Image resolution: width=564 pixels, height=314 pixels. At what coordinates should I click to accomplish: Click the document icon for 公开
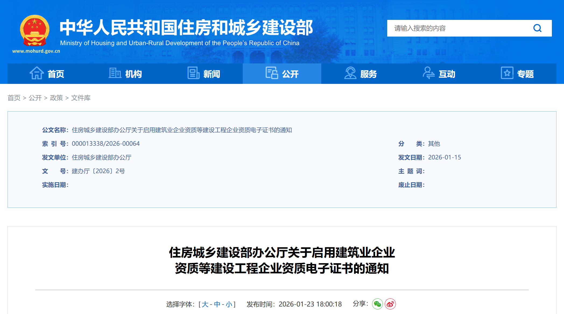click(x=272, y=73)
